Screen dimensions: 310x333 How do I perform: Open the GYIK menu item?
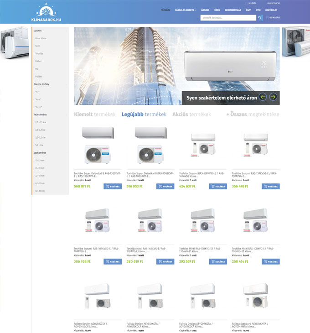click(258, 10)
